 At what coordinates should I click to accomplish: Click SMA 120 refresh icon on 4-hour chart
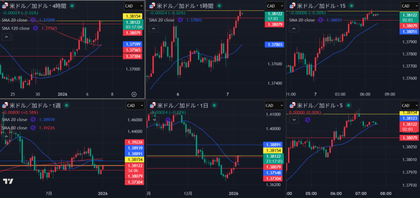coord(36,28)
